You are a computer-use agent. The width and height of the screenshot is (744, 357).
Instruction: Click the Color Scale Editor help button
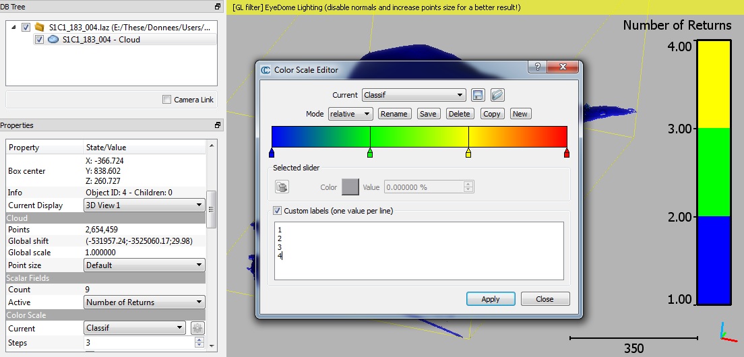[537, 67]
